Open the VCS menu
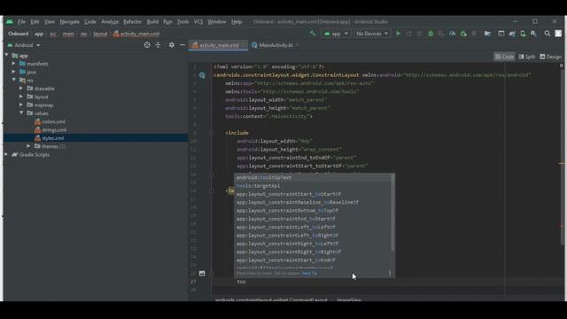The width and height of the screenshot is (567, 319). click(198, 21)
